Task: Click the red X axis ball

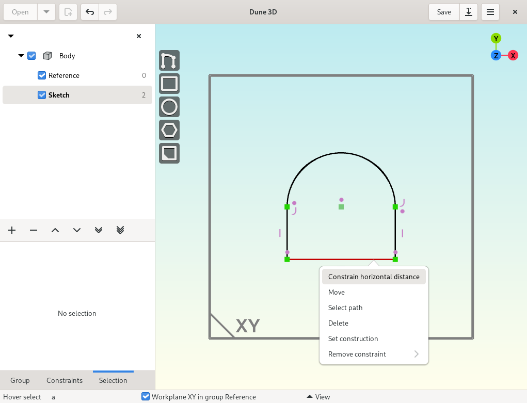Action: pyautogui.click(x=513, y=55)
